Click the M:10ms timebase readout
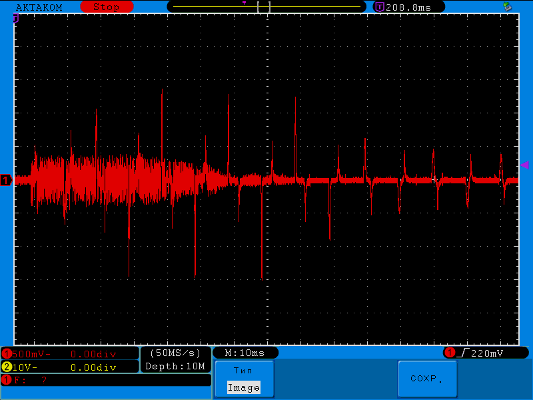 pyautogui.click(x=245, y=353)
